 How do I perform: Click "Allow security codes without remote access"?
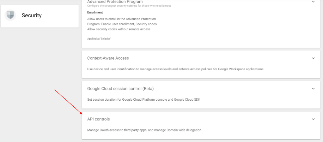(x=118, y=29)
